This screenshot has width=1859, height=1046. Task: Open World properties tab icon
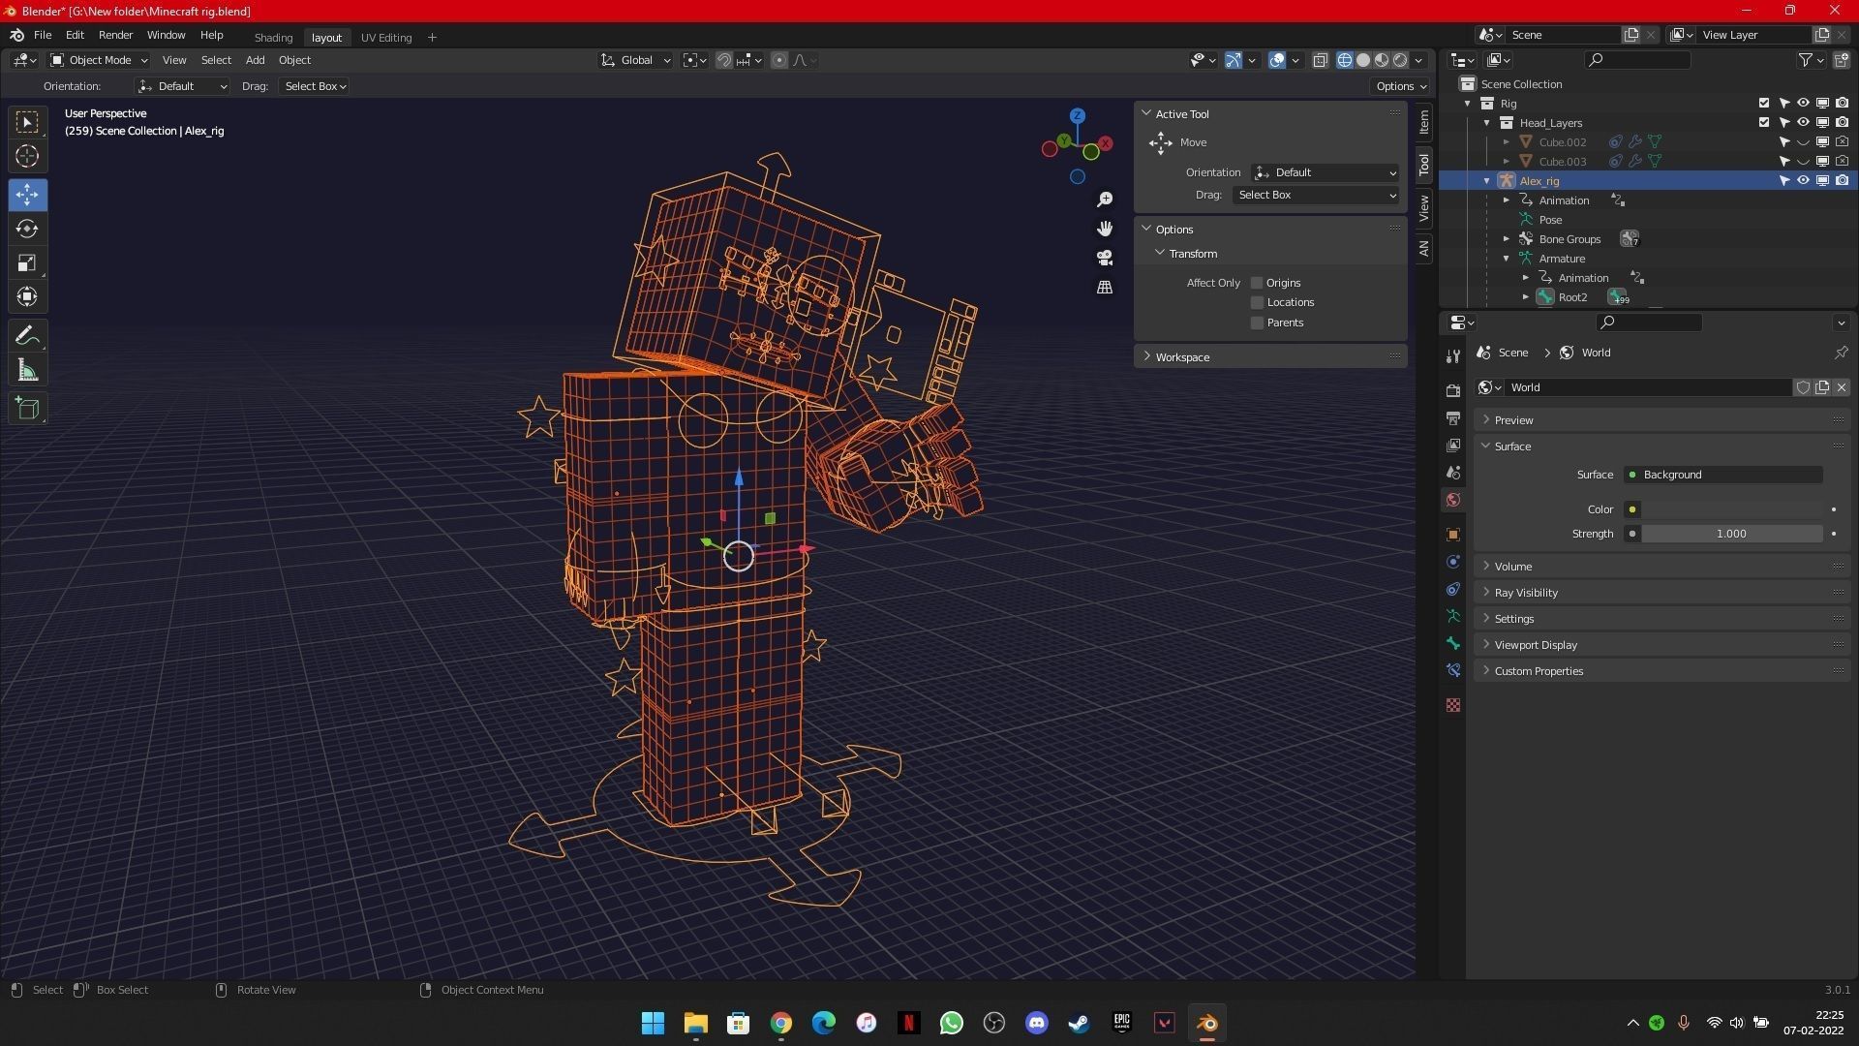click(x=1452, y=500)
